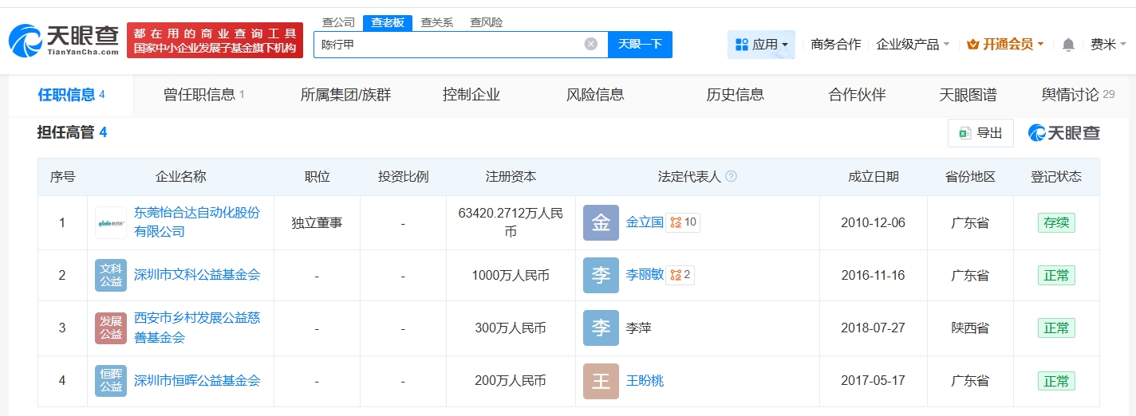Open 金立国's related companies badge showing 10

coord(684,222)
